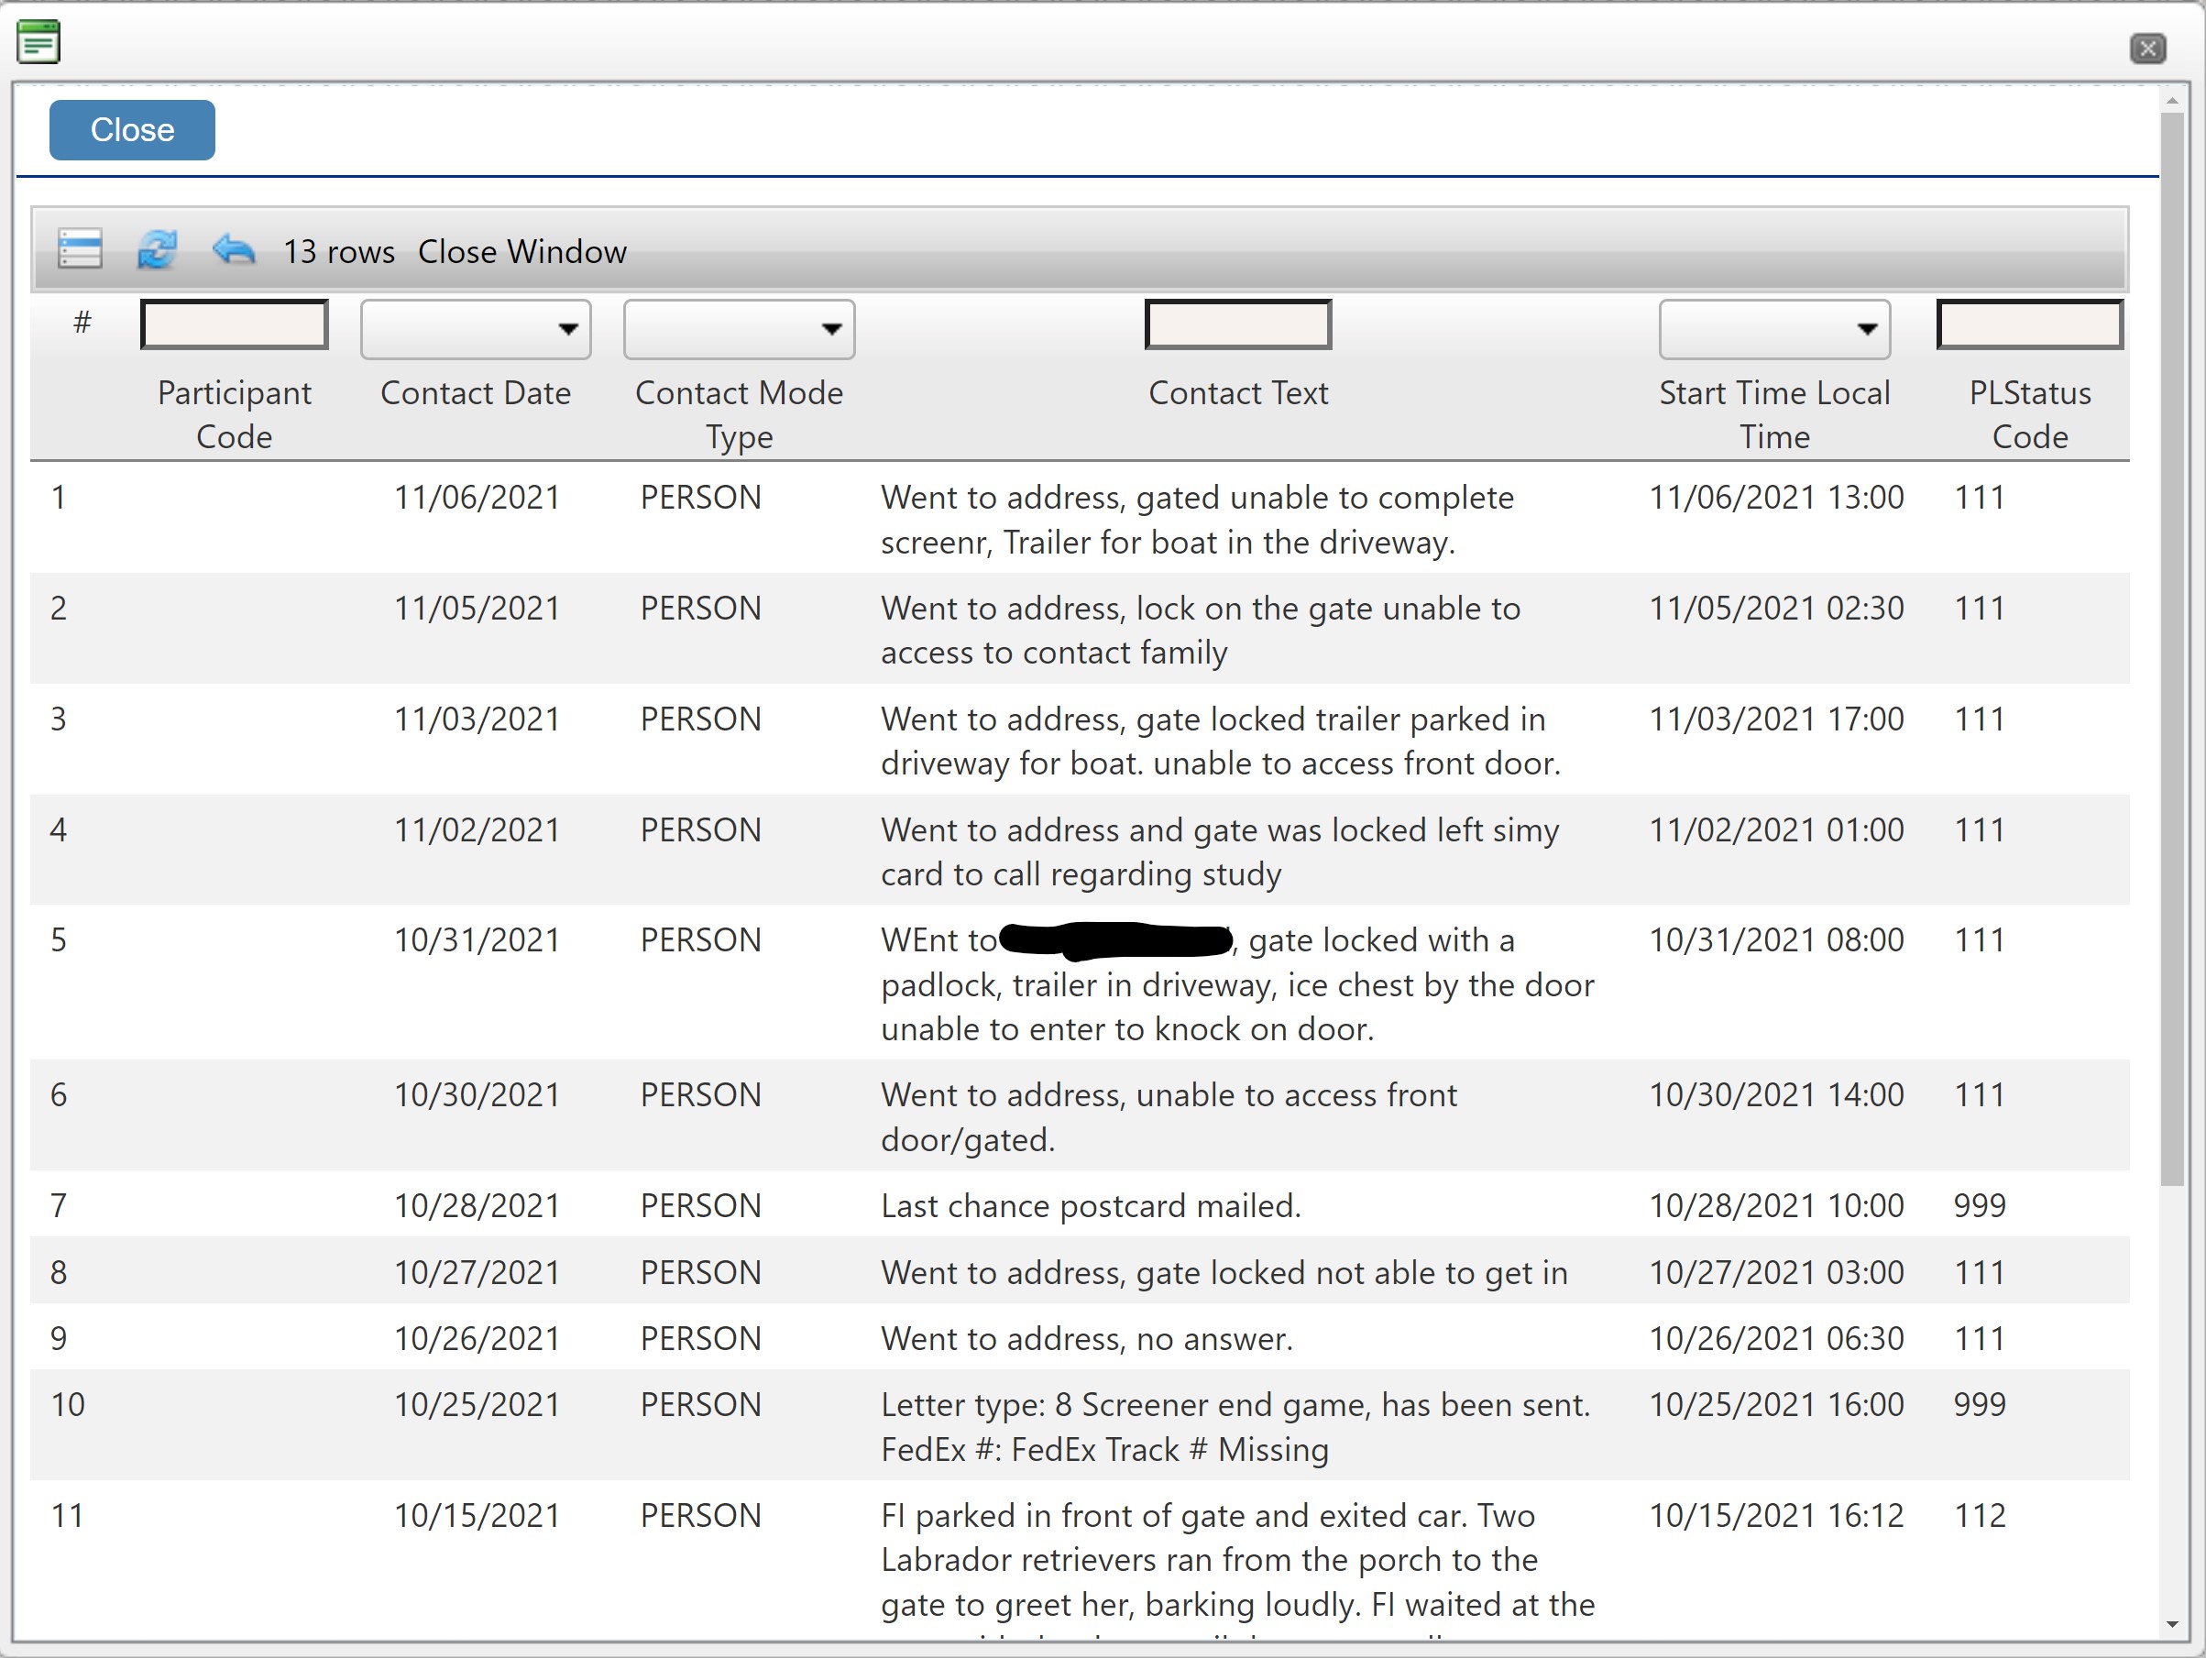Click the blue back arrow icon
Screen dimensions: 2206x1658
click(234, 249)
